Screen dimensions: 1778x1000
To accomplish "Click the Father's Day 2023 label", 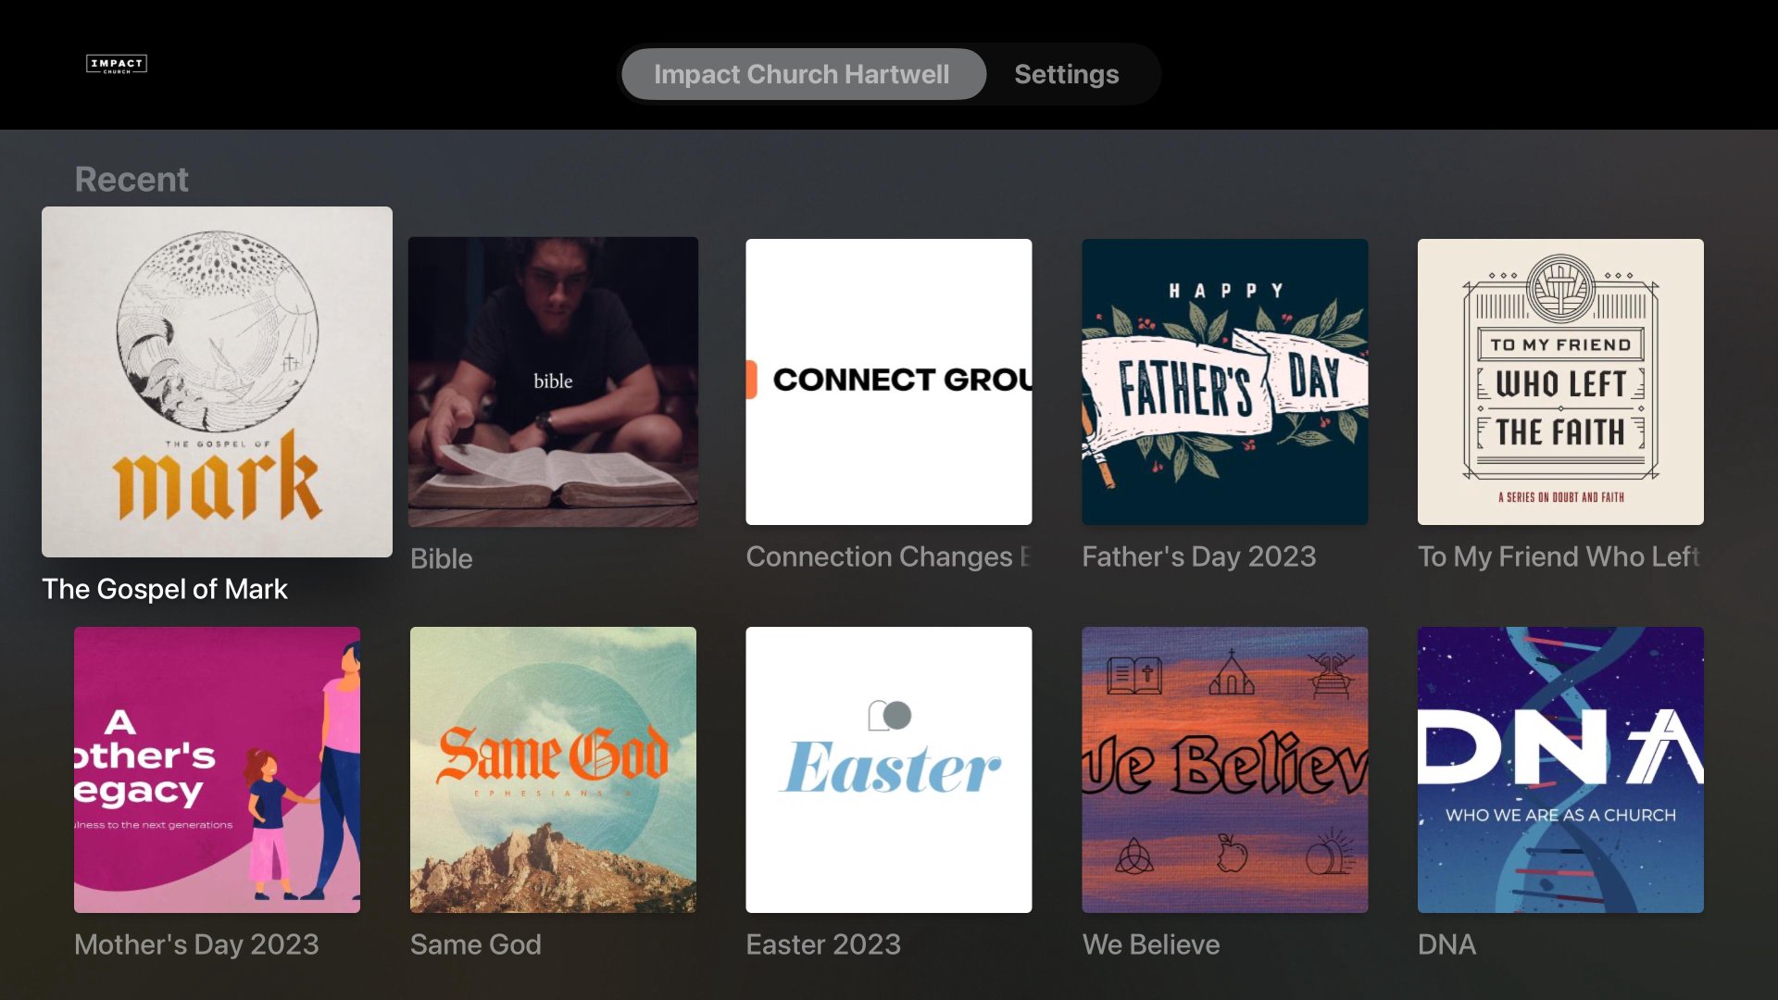I will point(1198,556).
